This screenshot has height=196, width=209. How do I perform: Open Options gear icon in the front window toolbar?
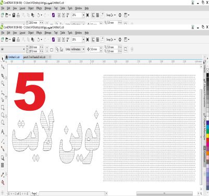click(x=120, y=40)
